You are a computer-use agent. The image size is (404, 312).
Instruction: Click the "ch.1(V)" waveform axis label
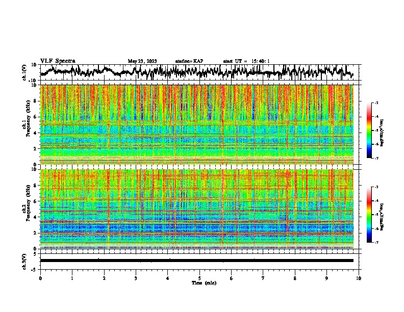point(24,72)
